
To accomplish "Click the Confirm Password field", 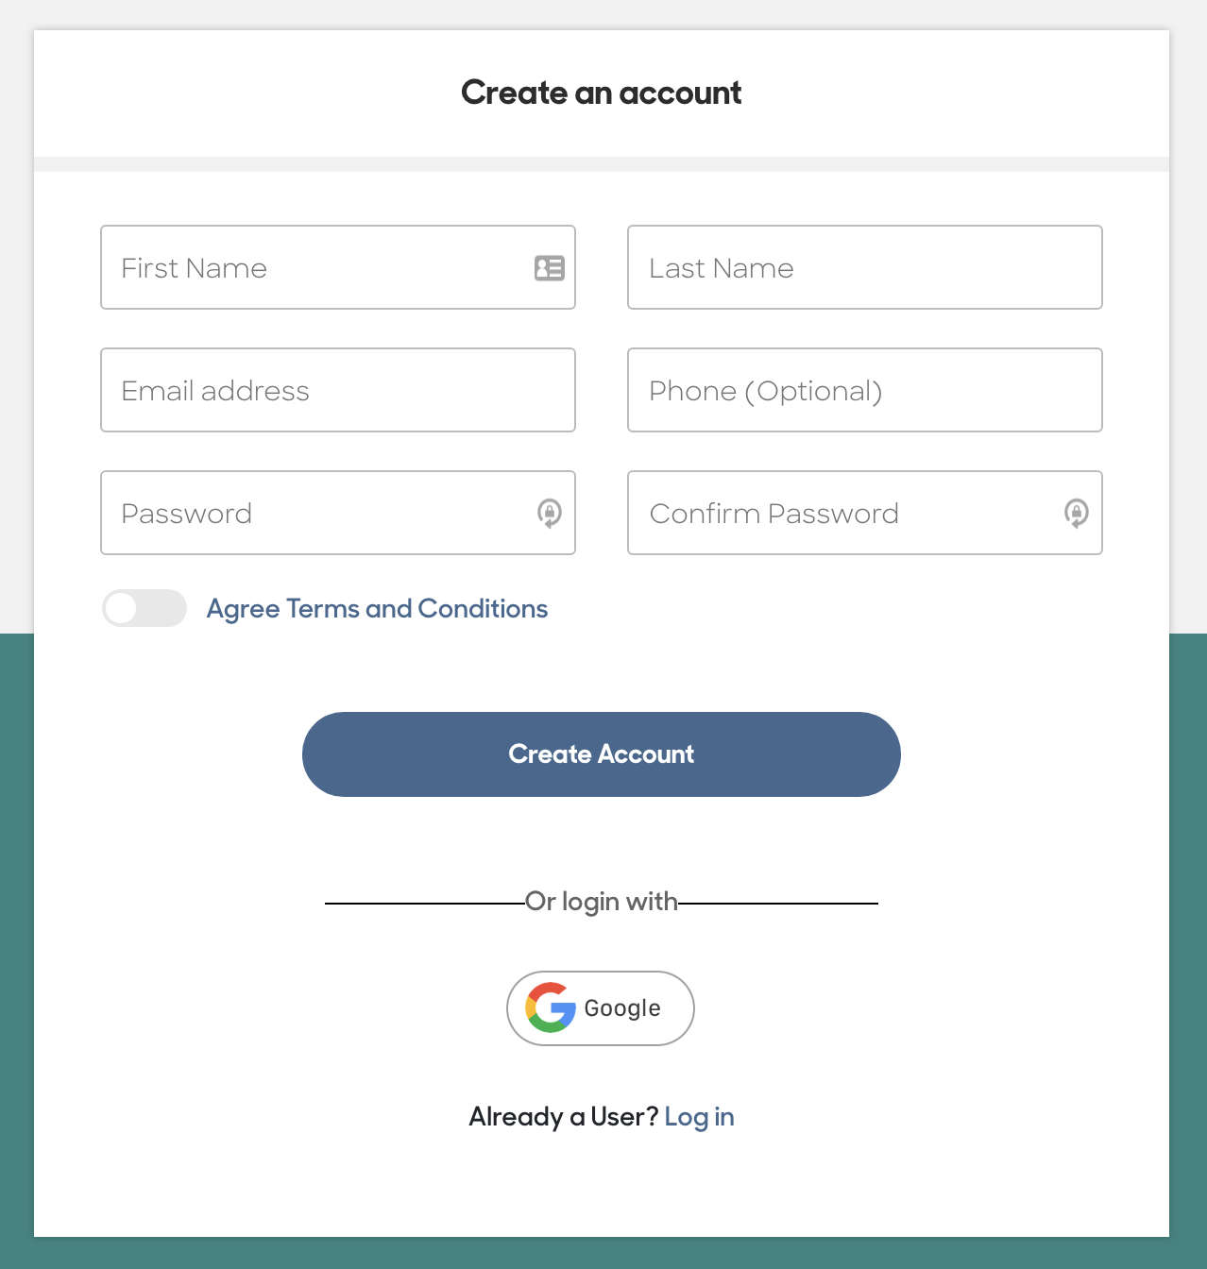I will (x=831, y=514).
